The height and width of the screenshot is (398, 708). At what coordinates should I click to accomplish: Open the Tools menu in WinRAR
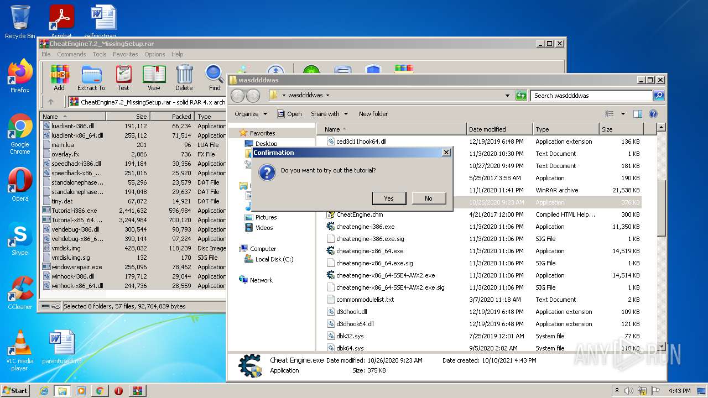[x=100, y=54]
